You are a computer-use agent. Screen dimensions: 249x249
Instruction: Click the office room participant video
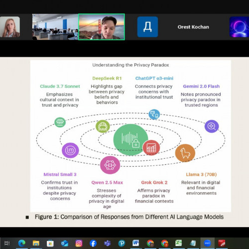[x=55, y=27]
